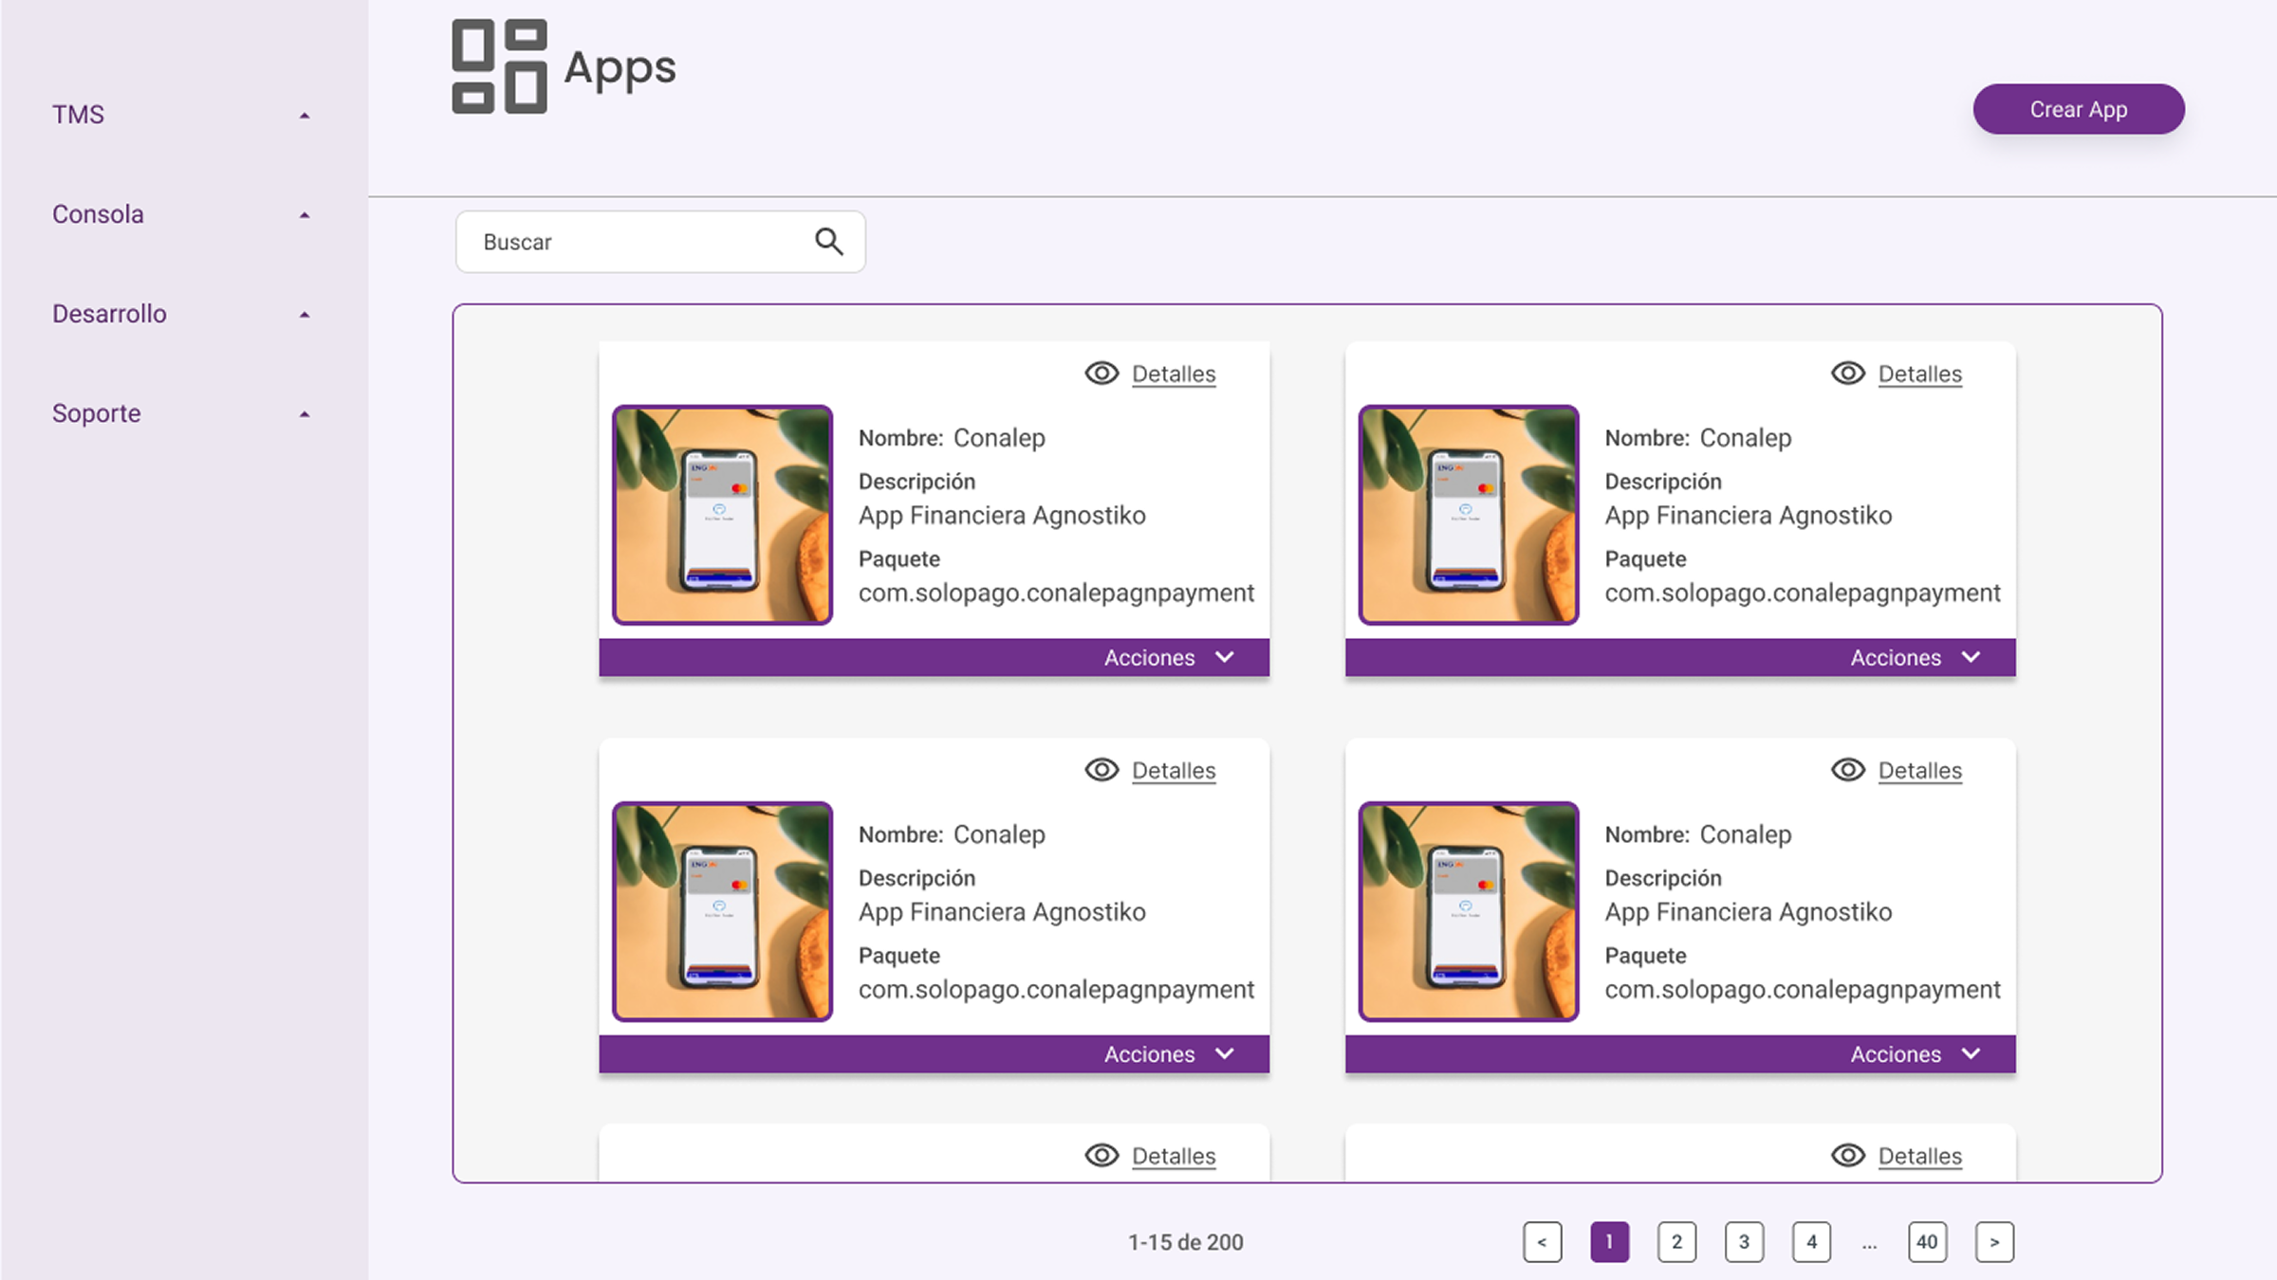Screen dimensions: 2277x1280
Task: Click eye icon on bottom-right partial card
Action: pyautogui.click(x=1848, y=1155)
